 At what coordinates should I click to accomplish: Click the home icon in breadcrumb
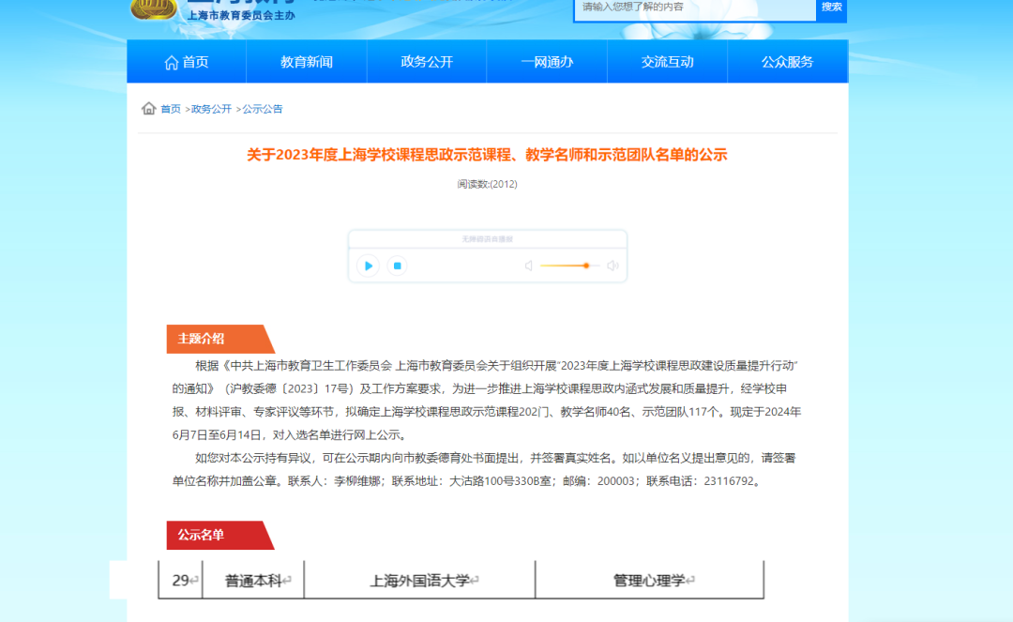click(148, 109)
